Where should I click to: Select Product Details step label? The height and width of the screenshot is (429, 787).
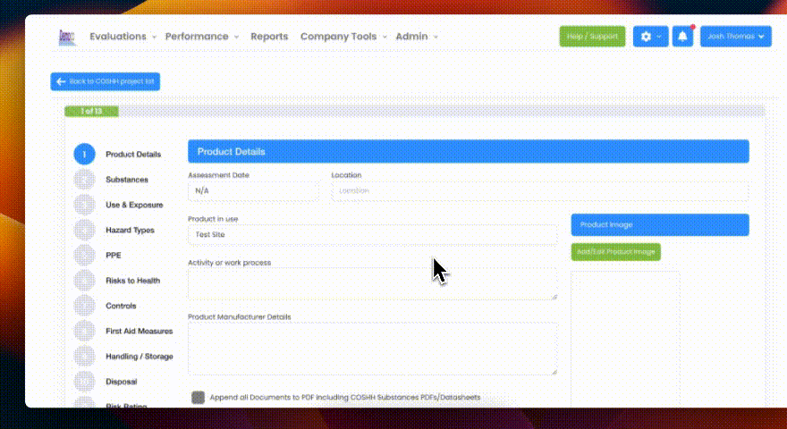133,154
